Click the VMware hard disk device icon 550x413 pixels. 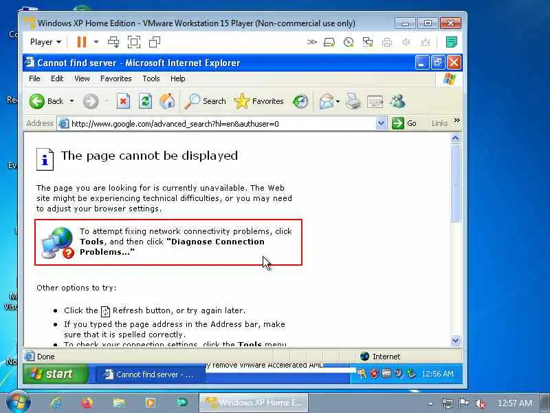329,43
